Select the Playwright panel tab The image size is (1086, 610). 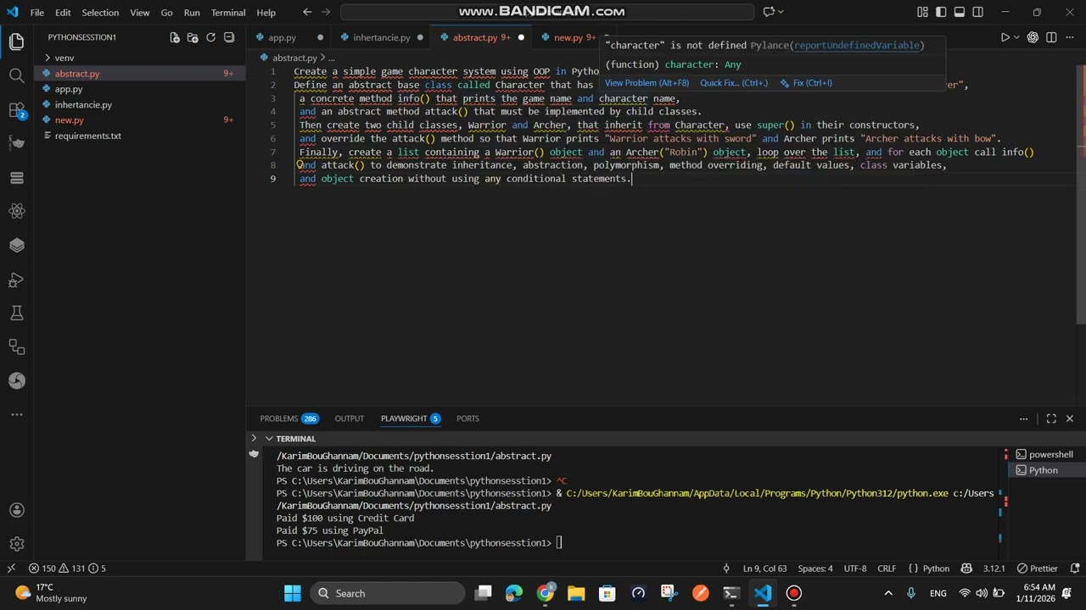pyautogui.click(x=410, y=419)
